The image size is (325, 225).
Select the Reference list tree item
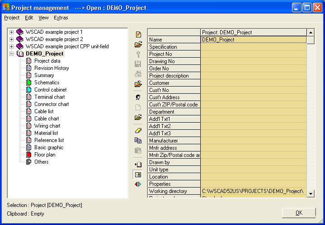point(49,140)
